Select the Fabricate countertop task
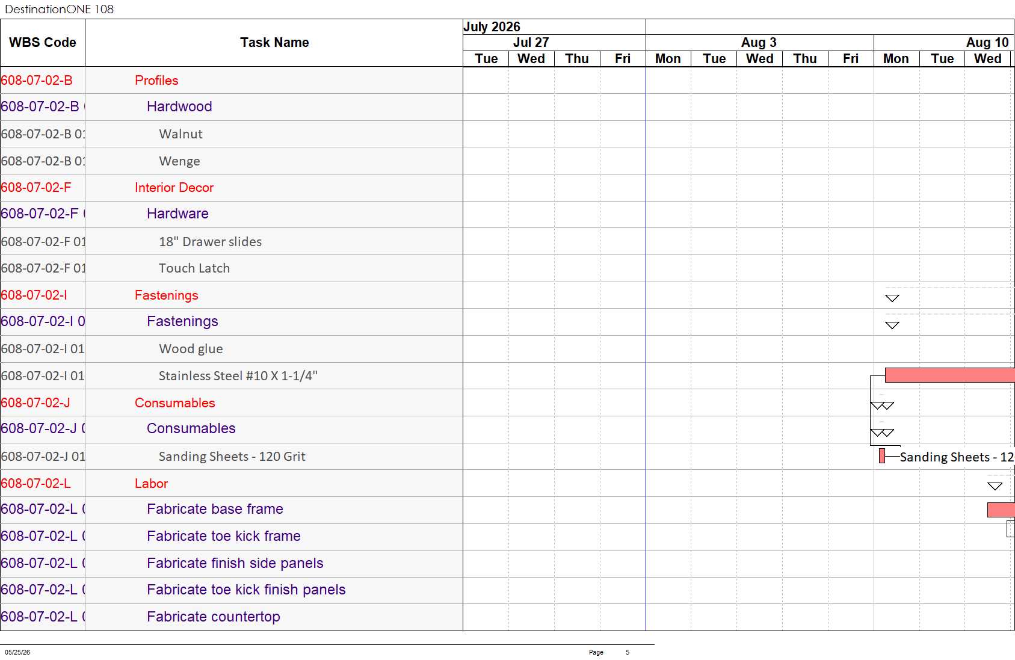Viewport: 1015px width, 660px height. 213,617
